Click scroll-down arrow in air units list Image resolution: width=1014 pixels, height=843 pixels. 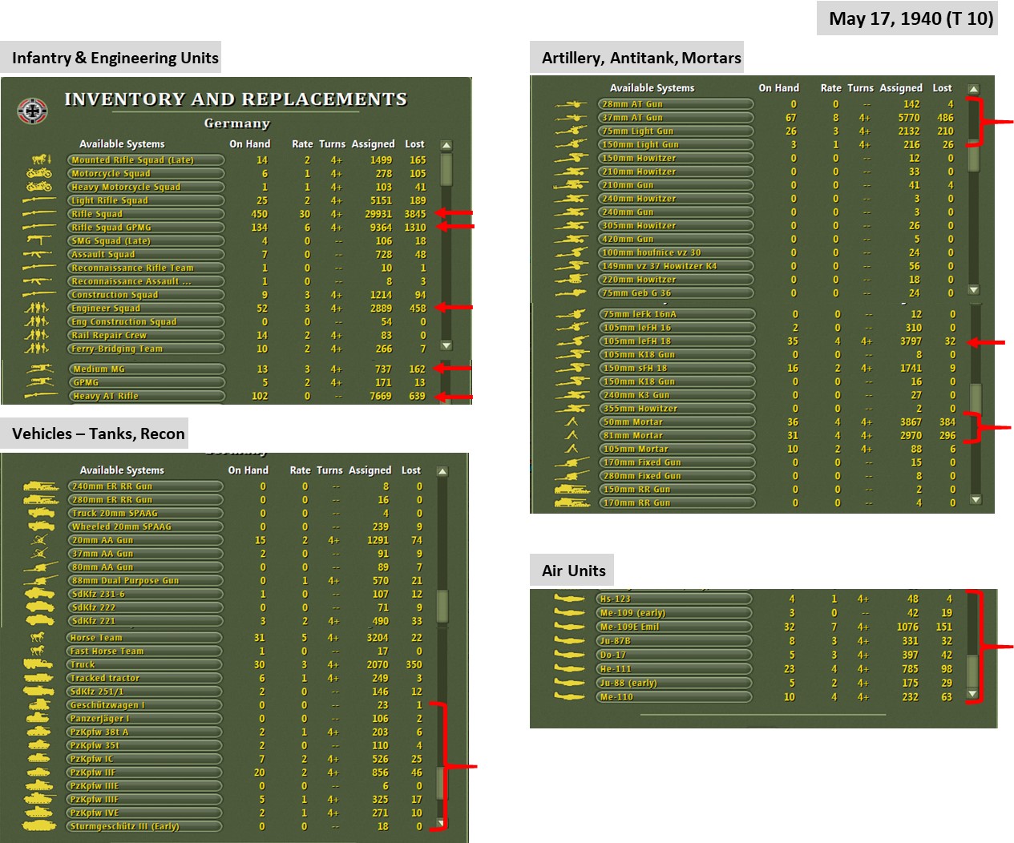pyautogui.click(x=972, y=694)
